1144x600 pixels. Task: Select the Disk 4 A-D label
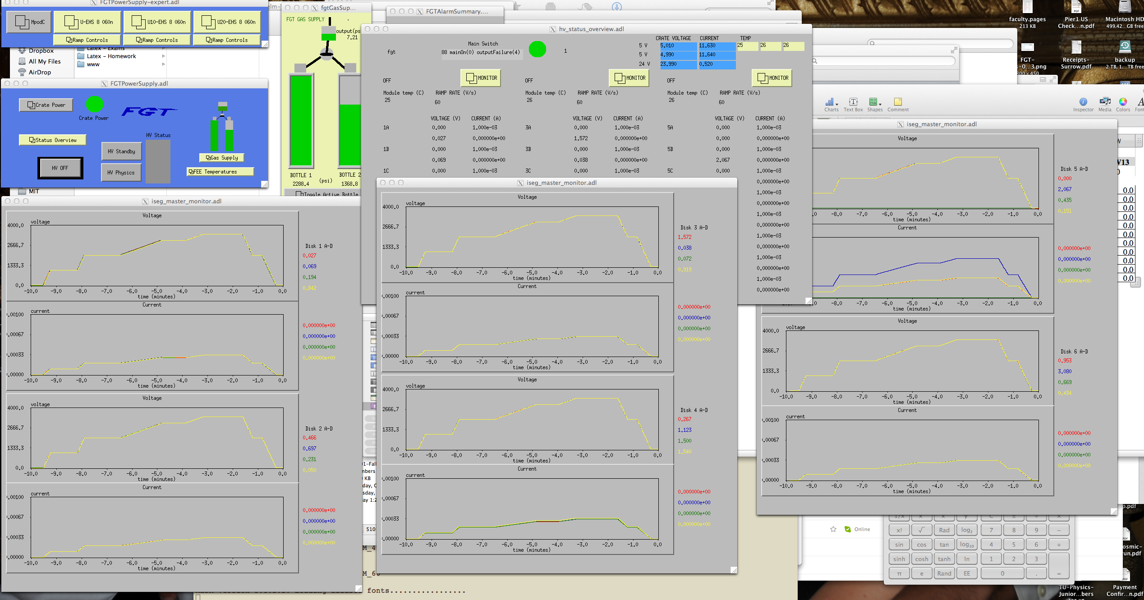(694, 410)
